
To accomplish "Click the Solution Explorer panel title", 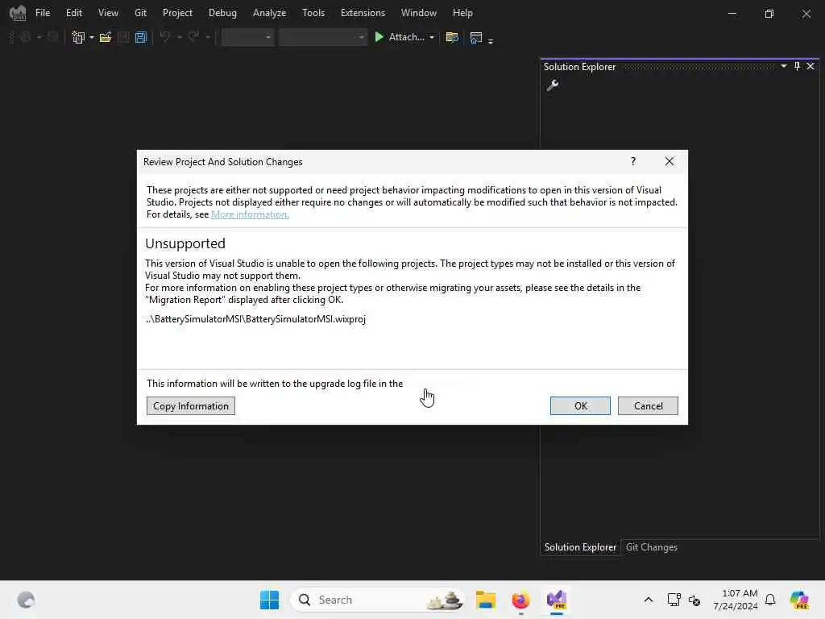I will [x=579, y=67].
